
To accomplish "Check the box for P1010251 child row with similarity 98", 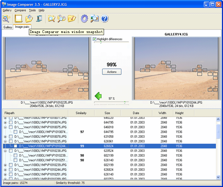I will tap(16, 160).
